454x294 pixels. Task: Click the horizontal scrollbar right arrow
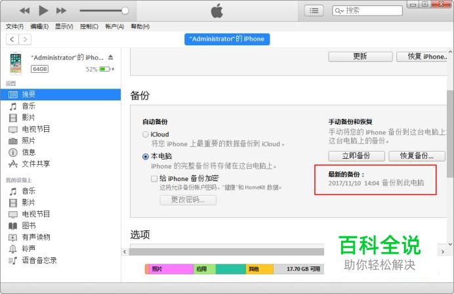click(x=443, y=252)
